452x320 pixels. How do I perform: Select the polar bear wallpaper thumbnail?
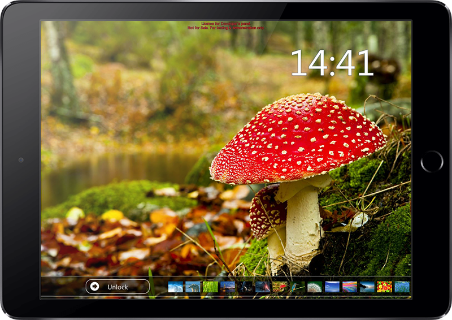click(x=193, y=287)
